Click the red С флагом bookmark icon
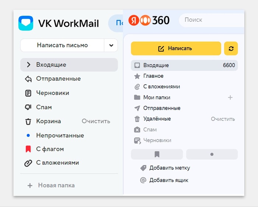This screenshot has height=207, width=258. pos(28,149)
